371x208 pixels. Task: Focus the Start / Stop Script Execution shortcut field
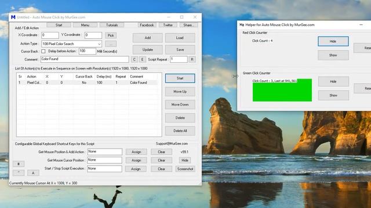click(104, 169)
